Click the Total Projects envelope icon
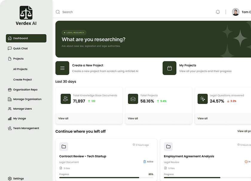251x181 pixels. [x=133, y=99]
